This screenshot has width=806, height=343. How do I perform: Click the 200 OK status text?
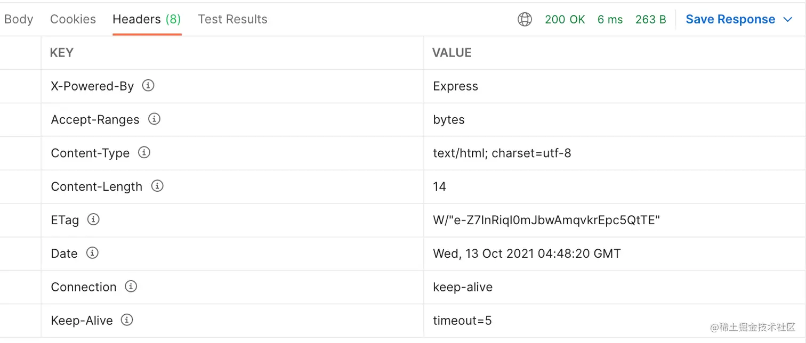pyautogui.click(x=565, y=20)
